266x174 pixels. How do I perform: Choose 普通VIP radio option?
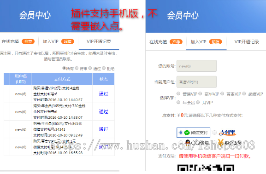point(178,93)
